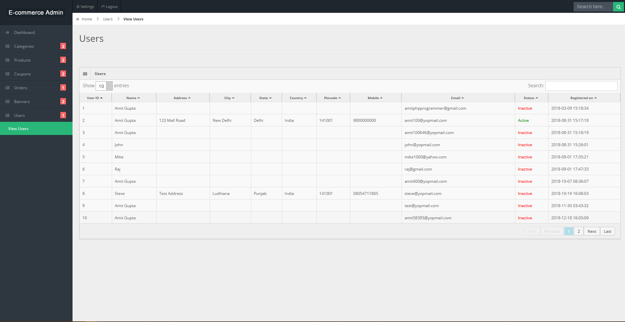Viewport: 625px width, 322px height.
Task: Click the grid icon beside the Users panel title
Action: tap(85, 73)
